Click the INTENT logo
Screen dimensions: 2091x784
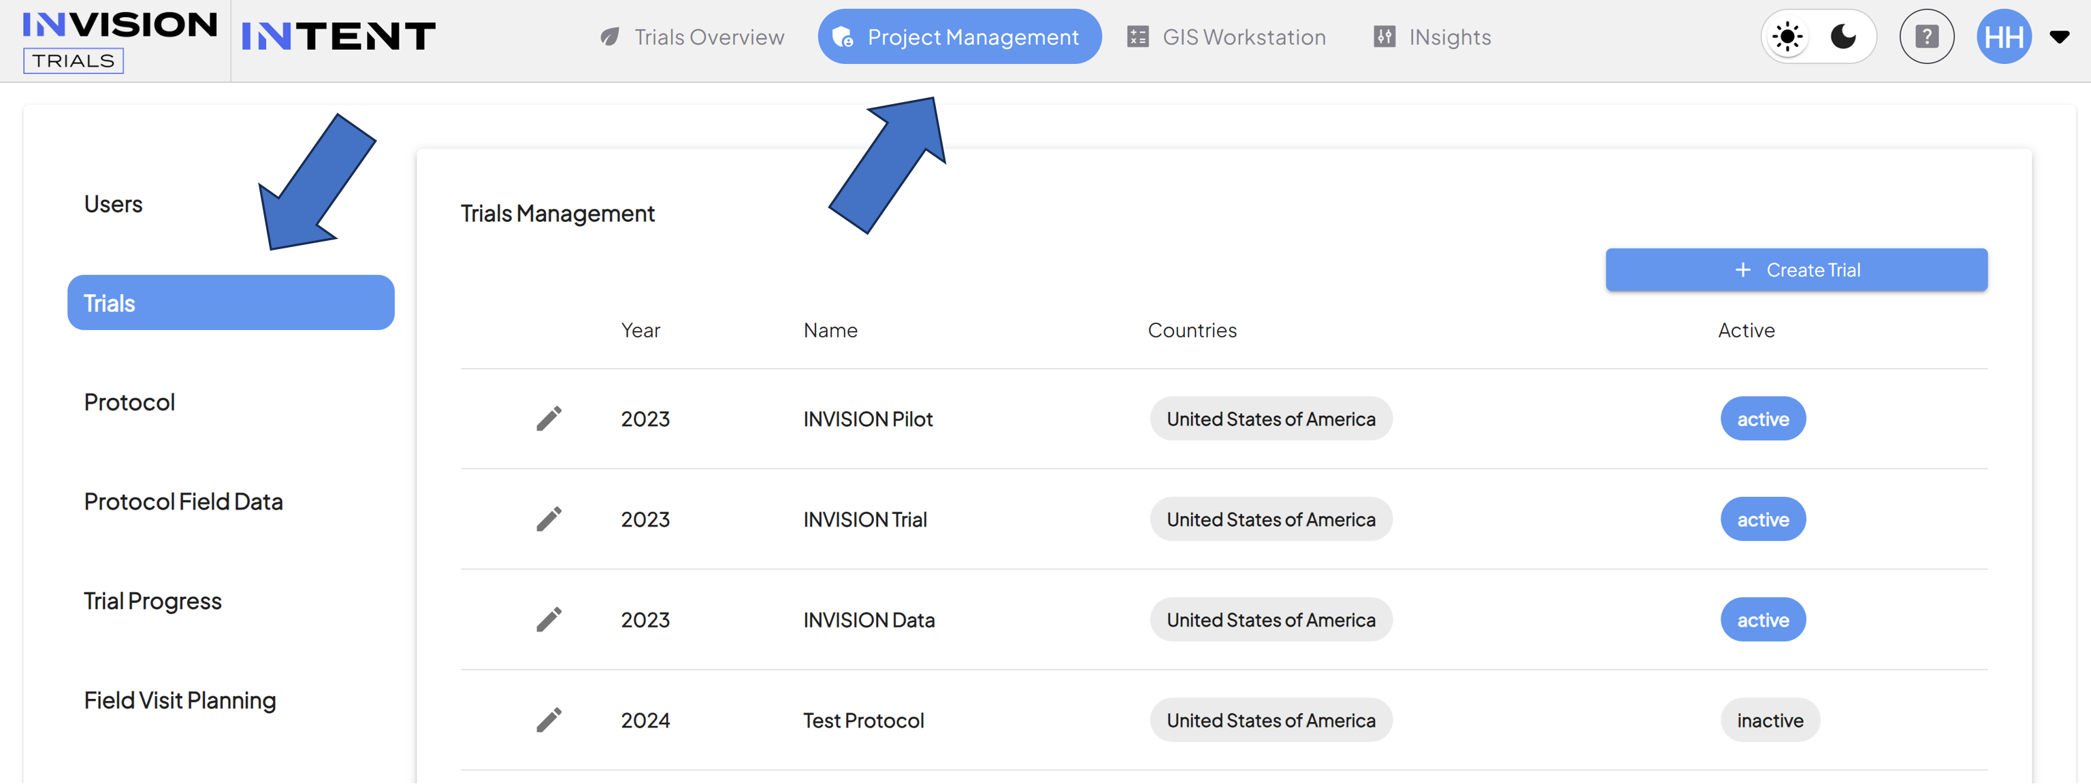(x=338, y=37)
